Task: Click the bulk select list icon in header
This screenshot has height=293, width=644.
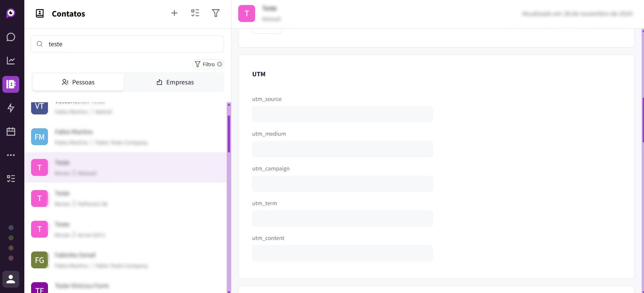Action: (x=195, y=13)
